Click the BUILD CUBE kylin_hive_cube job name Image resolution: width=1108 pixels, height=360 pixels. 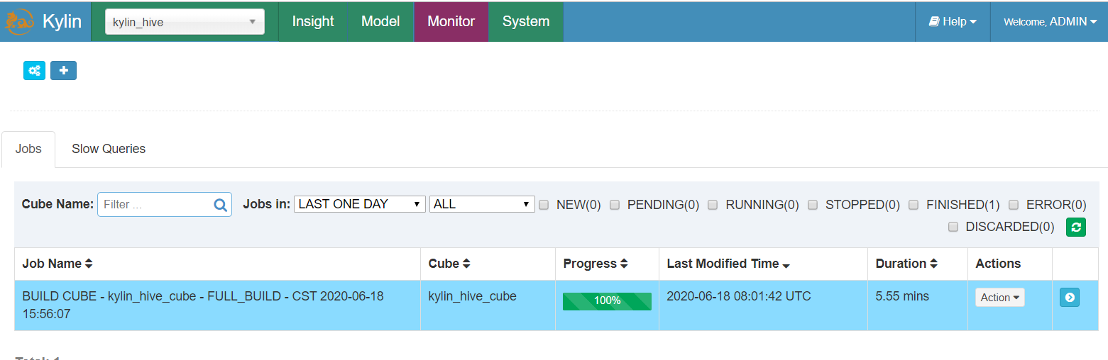pyautogui.click(x=203, y=305)
